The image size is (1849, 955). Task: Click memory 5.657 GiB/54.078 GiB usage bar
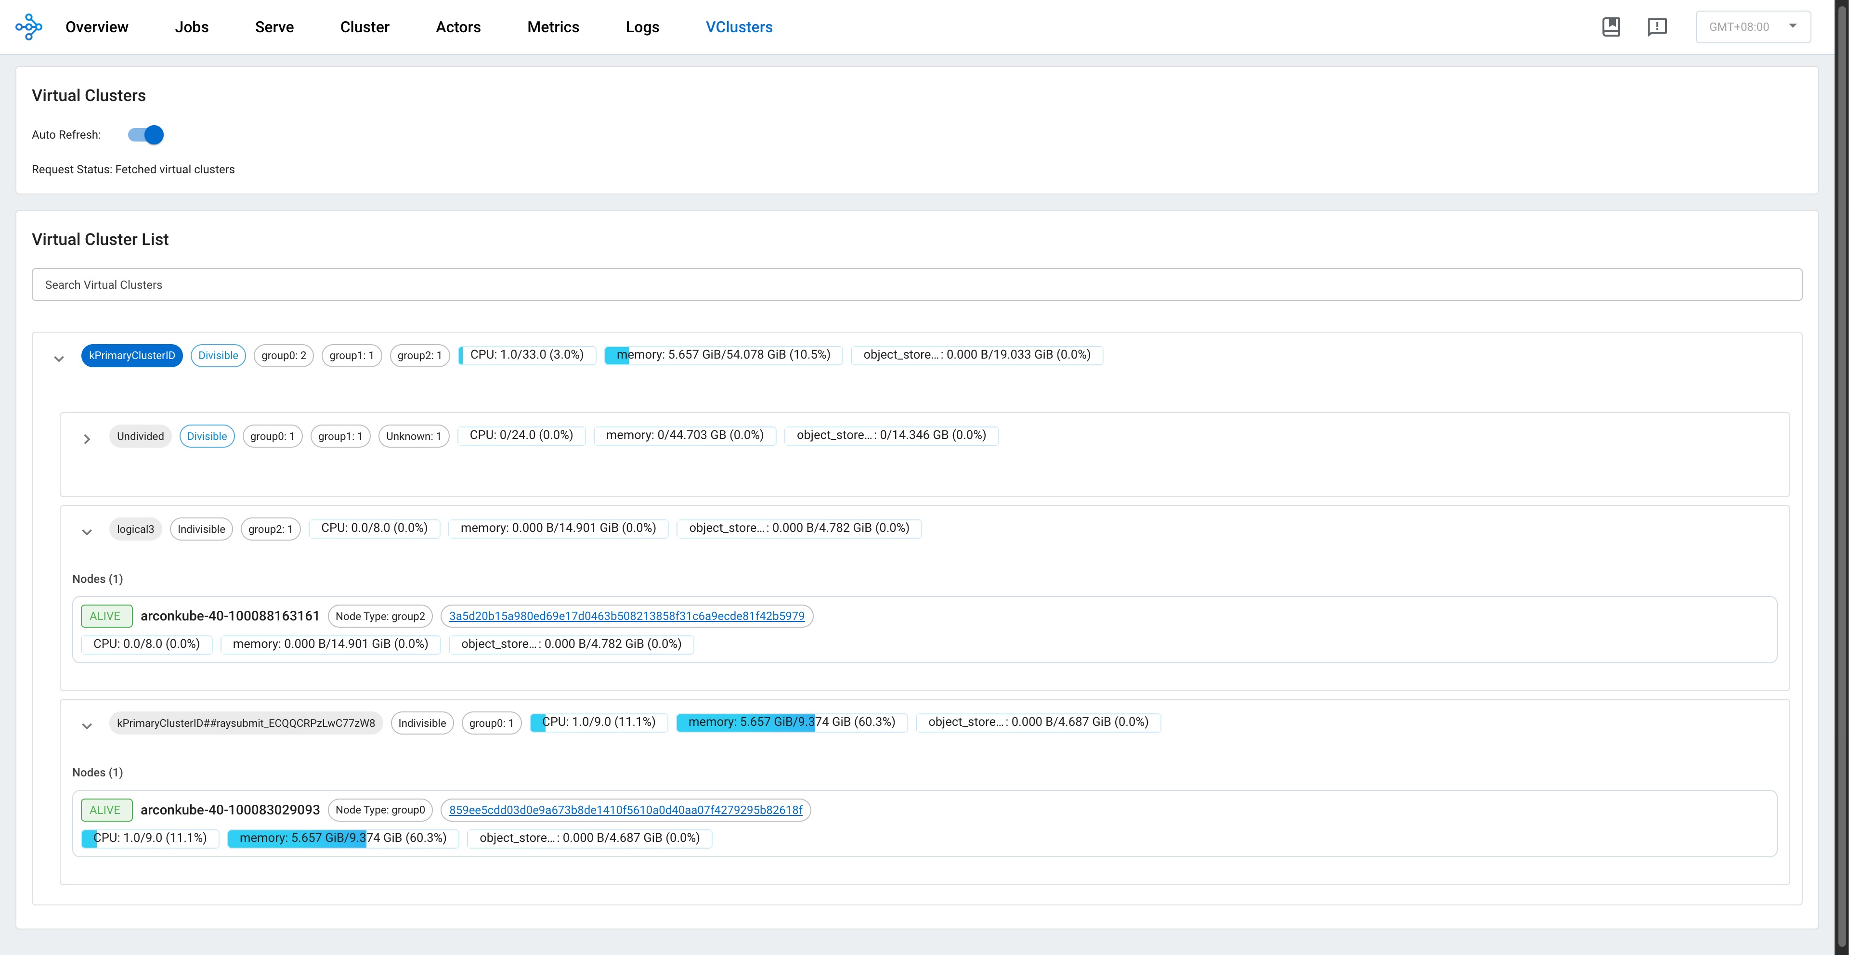click(x=724, y=355)
